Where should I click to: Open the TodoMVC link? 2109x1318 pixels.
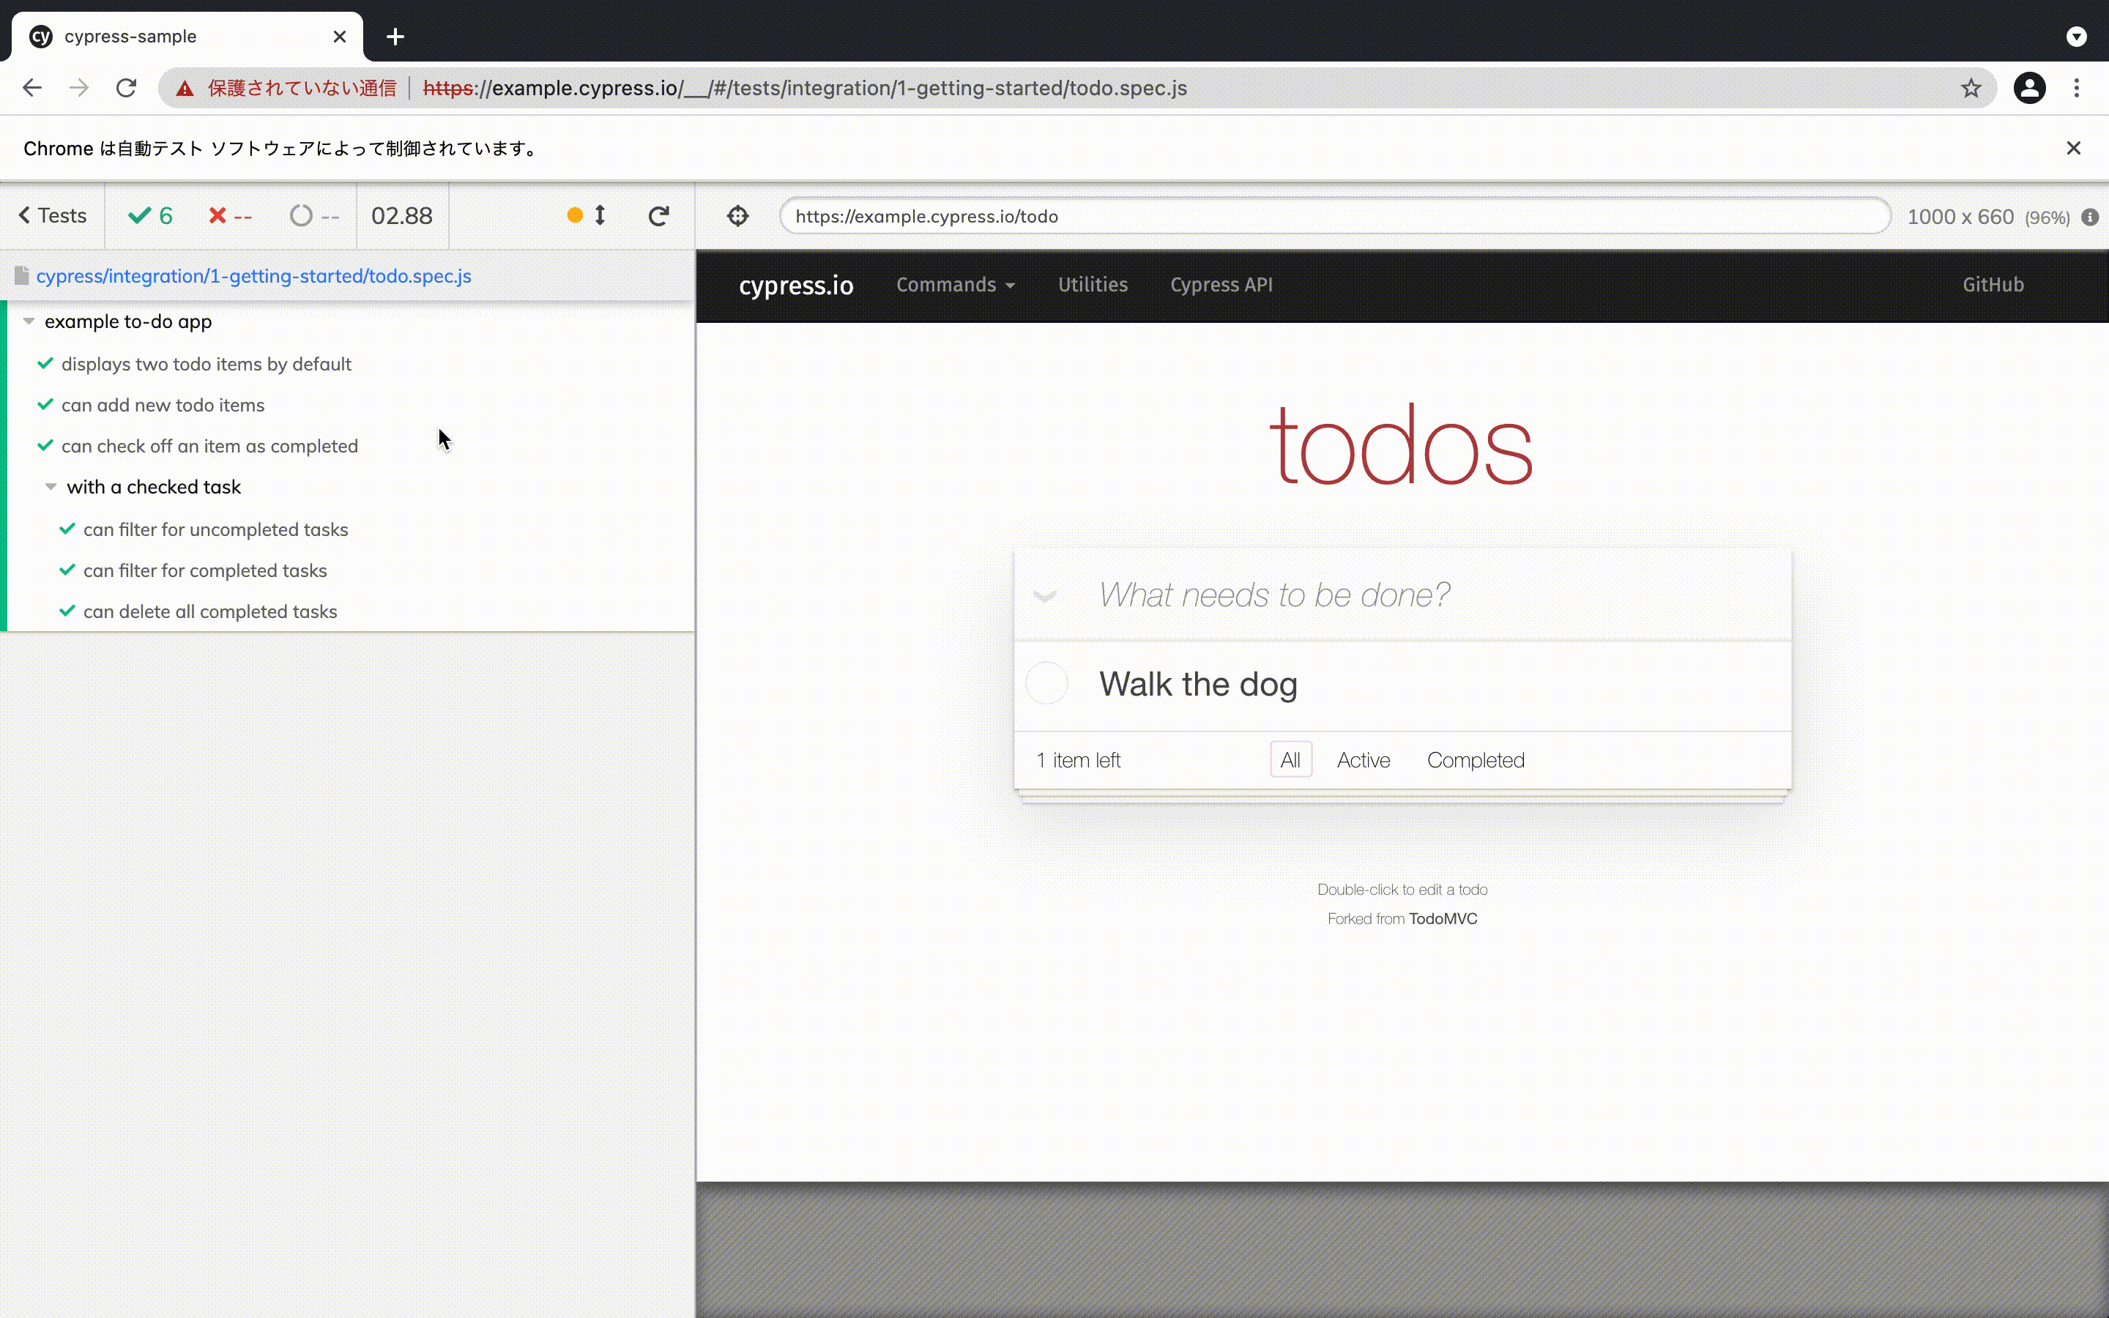(1443, 919)
